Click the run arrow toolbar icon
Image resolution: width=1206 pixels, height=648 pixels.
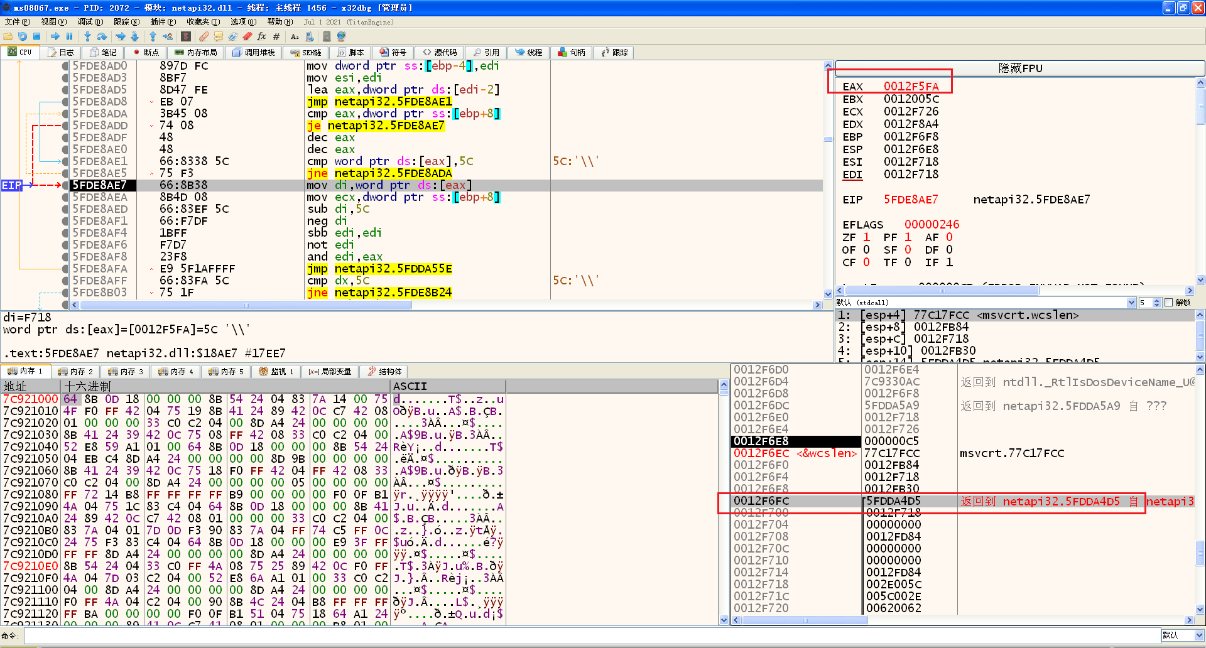pyautogui.click(x=55, y=36)
